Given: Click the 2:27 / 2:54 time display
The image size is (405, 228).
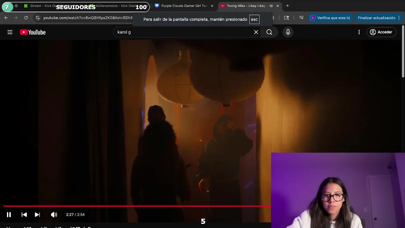Looking at the screenshot, I should (75, 215).
